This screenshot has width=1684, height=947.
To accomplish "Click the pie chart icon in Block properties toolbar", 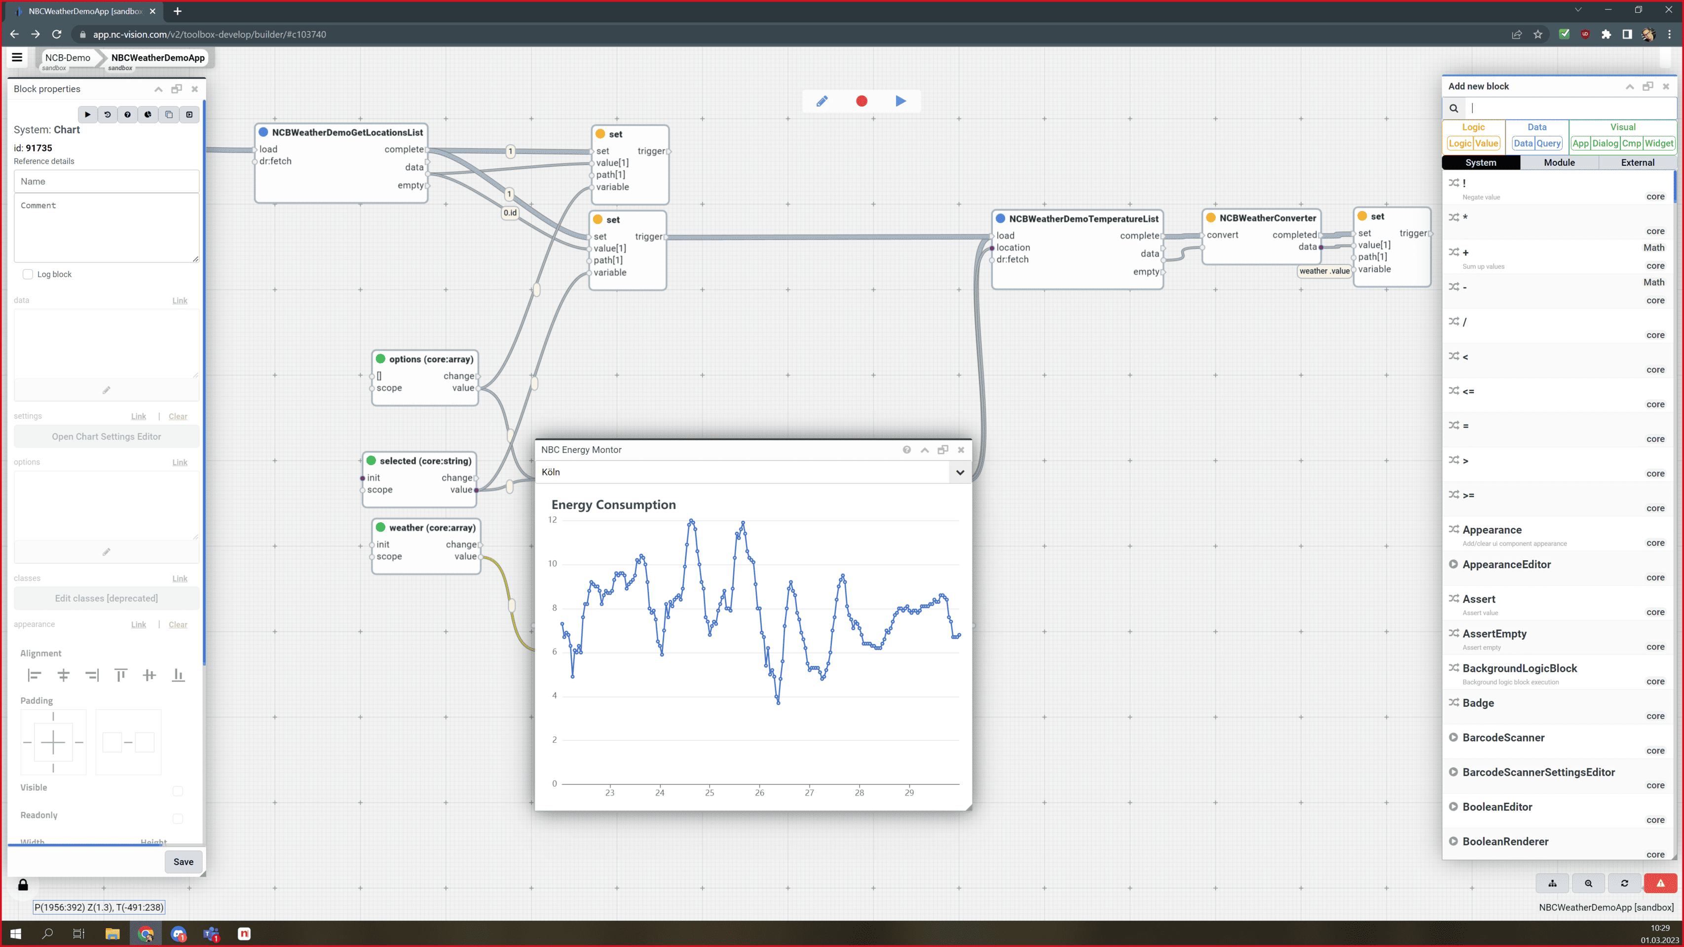I will pos(149,114).
